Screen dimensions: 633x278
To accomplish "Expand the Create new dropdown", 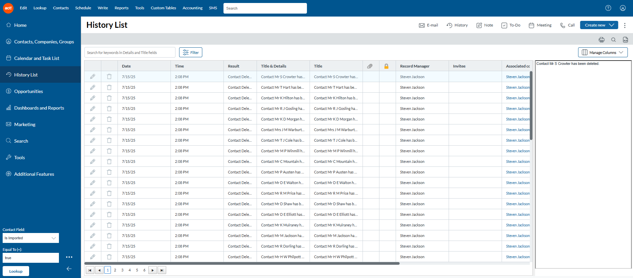I will tap(599, 25).
